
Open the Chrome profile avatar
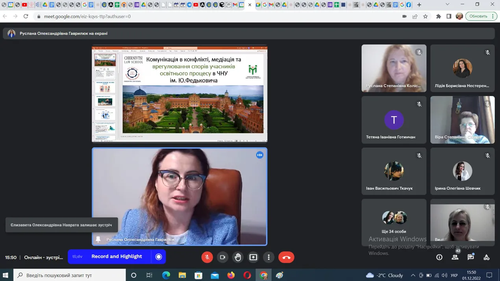point(459,17)
